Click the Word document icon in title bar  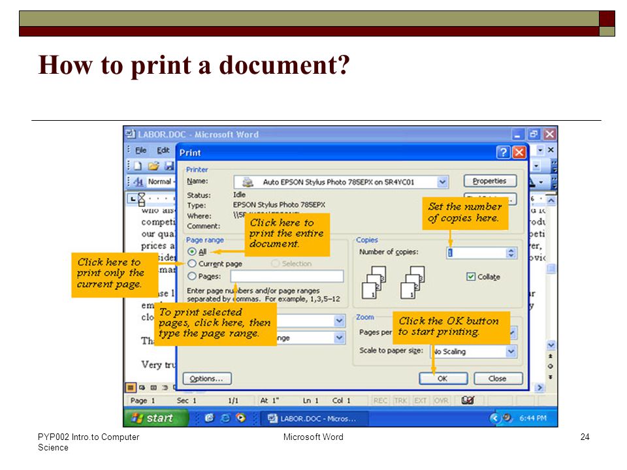(131, 134)
